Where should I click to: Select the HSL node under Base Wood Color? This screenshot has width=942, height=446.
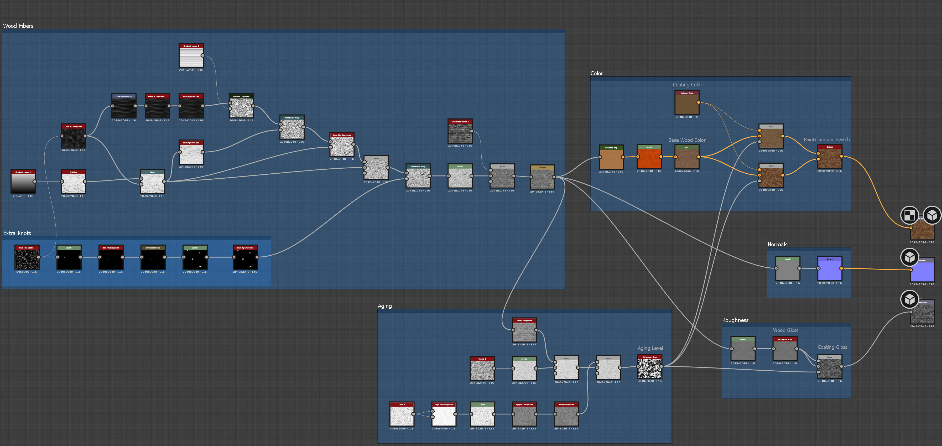pos(687,157)
